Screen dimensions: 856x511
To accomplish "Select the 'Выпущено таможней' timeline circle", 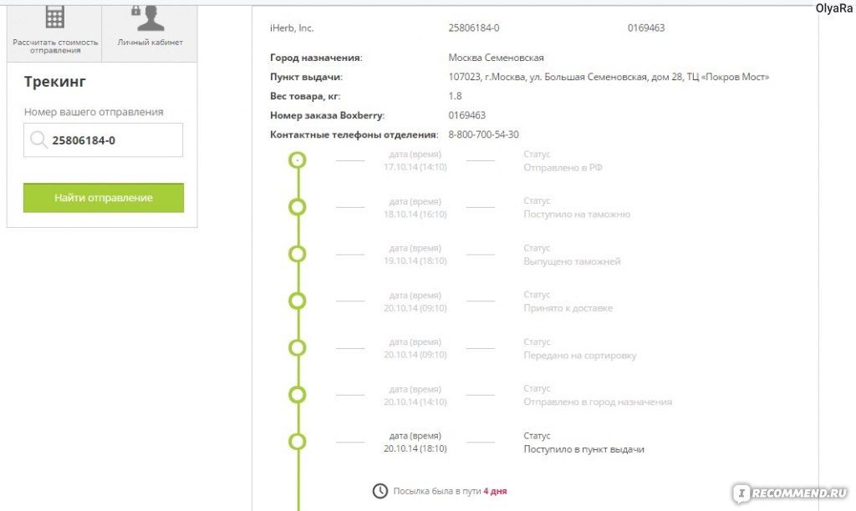I will click(x=297, y=254).
